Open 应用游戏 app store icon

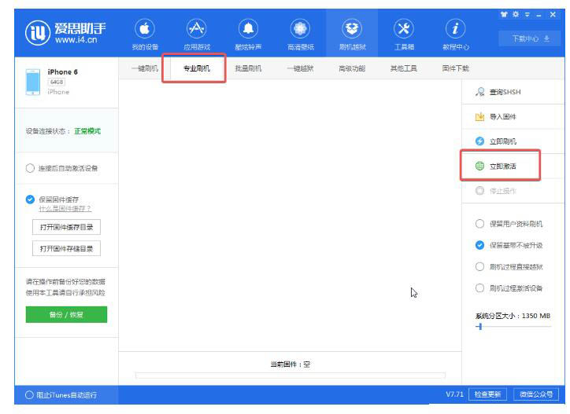click(x=197, y=28)
